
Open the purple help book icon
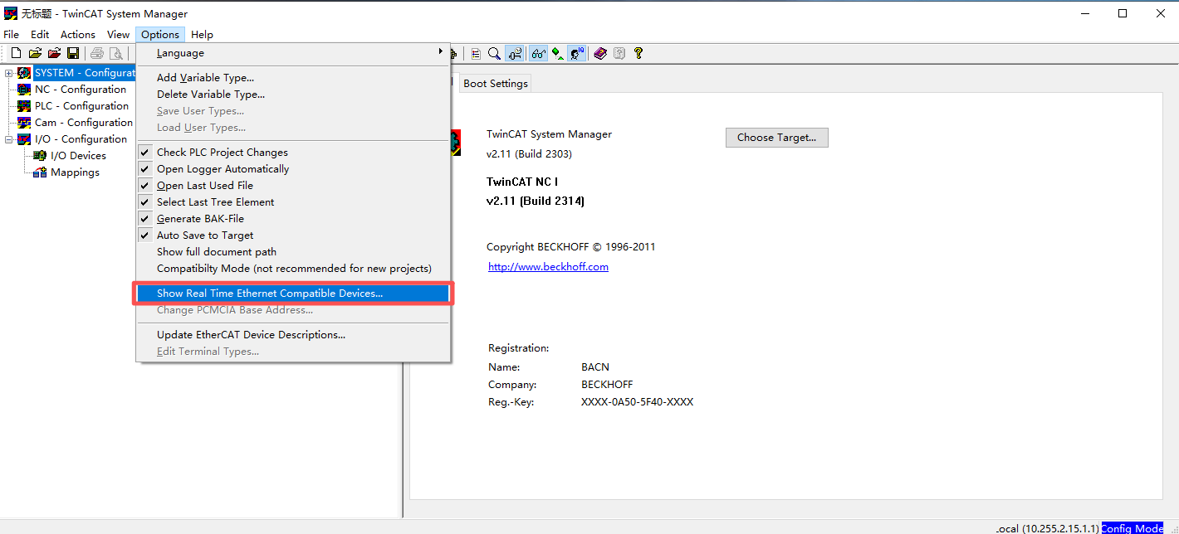(x=600, y=54)
